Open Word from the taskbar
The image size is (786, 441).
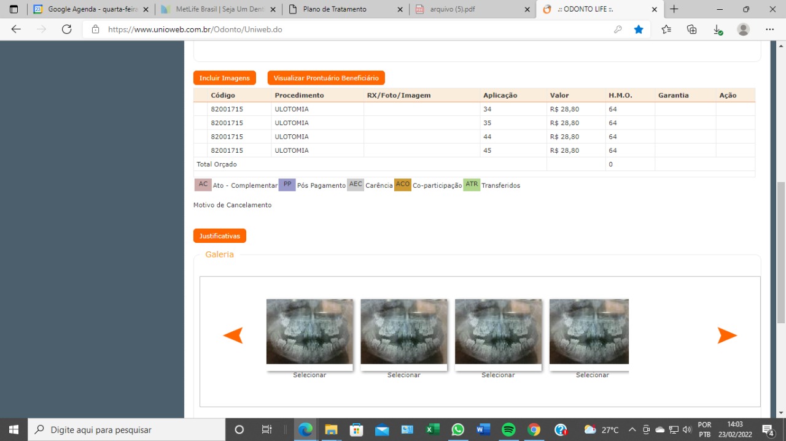click(483, 429)
